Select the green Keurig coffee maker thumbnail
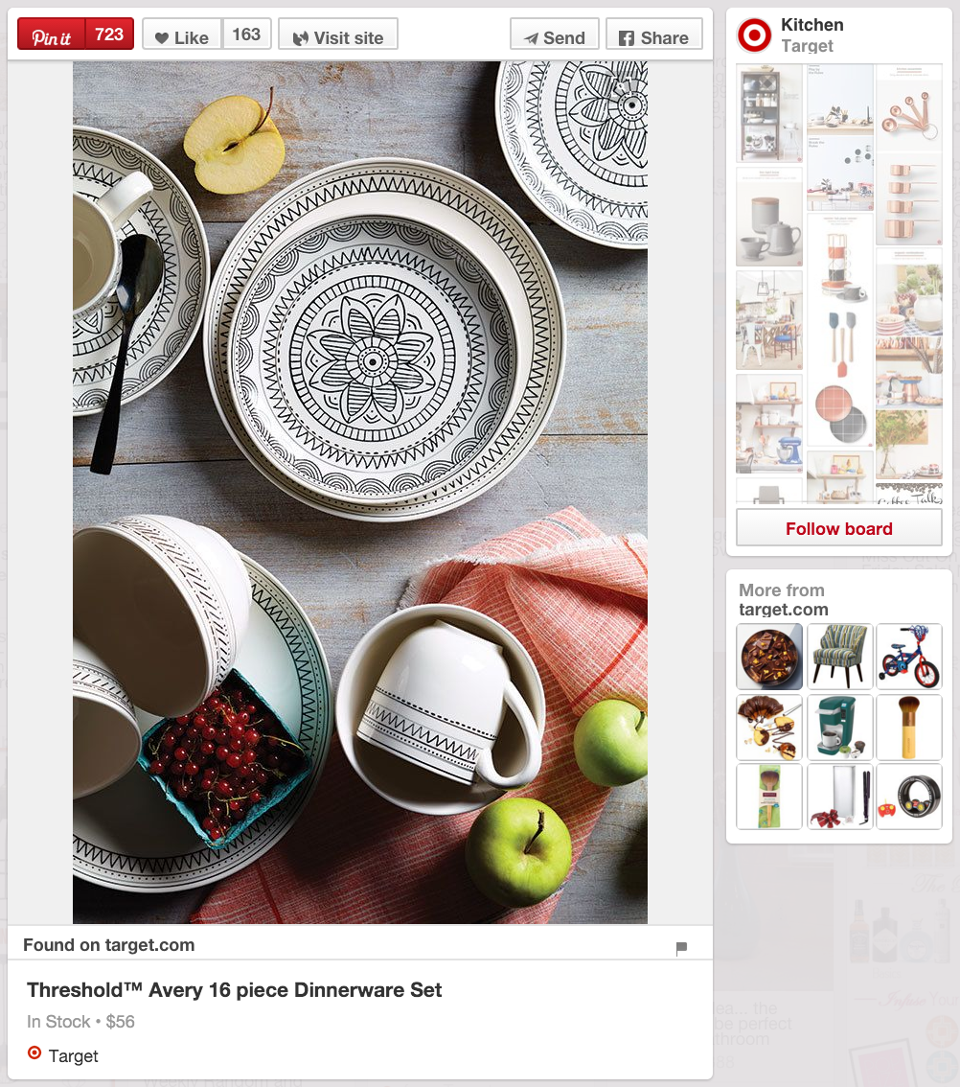This screenshot has width=960, height=1087. tap(839, 728)
